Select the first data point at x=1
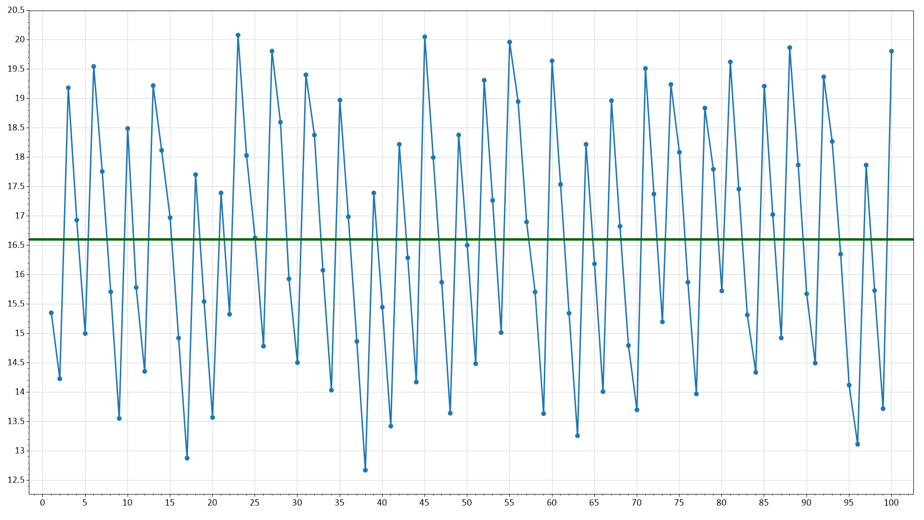Viewport: 924px width, 520px height. coord(51,313)
